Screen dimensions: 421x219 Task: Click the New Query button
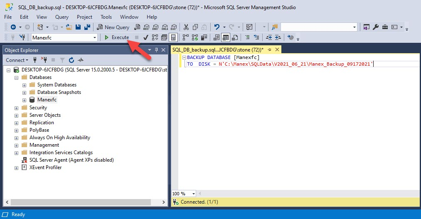[113, 27]
